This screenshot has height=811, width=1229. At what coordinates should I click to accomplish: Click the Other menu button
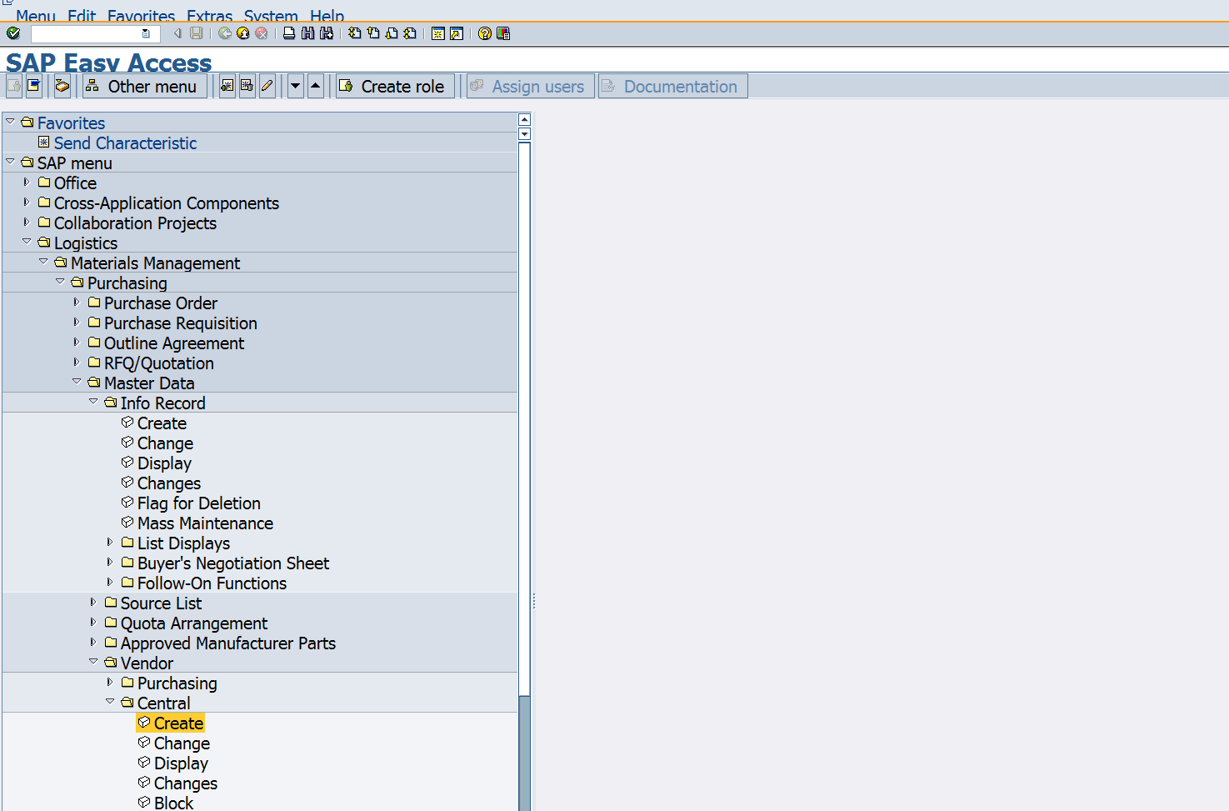(x=145, y=86)
